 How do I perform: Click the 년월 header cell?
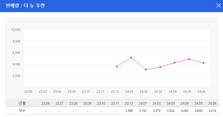pyautogui.click(x=22, y=103)
